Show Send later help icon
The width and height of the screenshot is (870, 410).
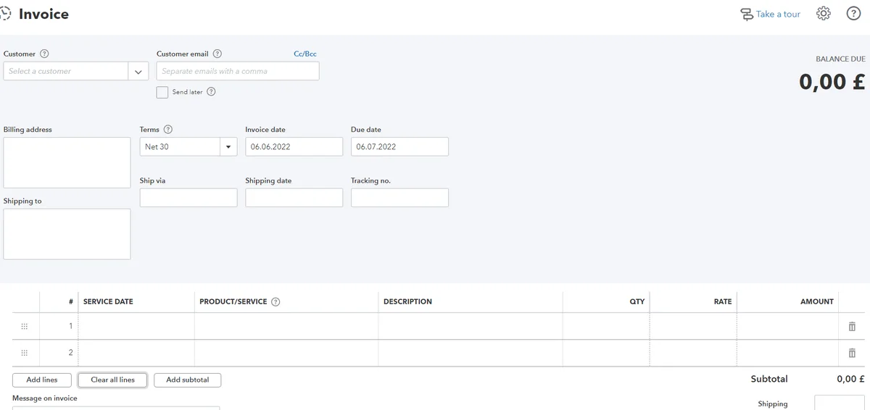[x=211, y=92]
